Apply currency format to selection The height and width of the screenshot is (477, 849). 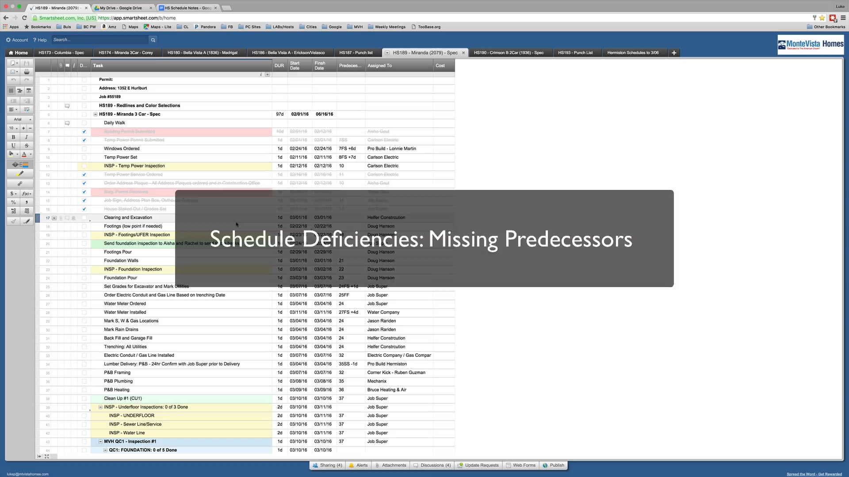click(11, 193)
